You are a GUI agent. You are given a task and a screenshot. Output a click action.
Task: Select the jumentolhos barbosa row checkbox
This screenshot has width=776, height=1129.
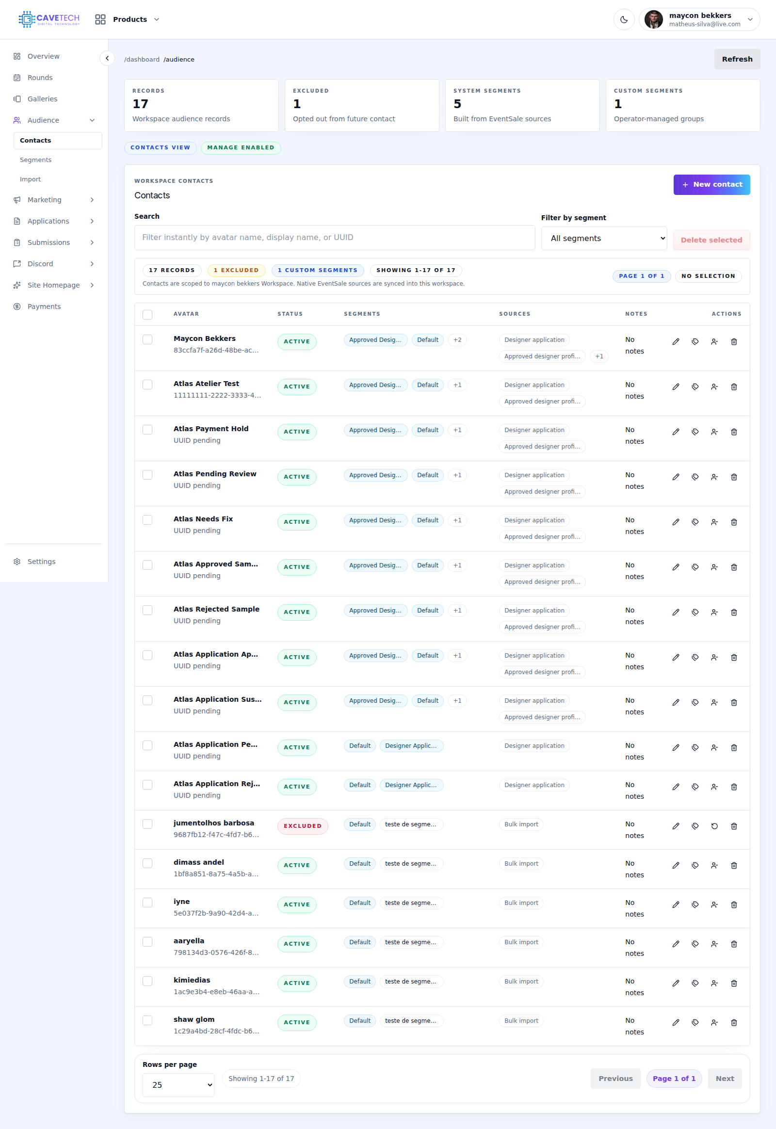(147, 823)
